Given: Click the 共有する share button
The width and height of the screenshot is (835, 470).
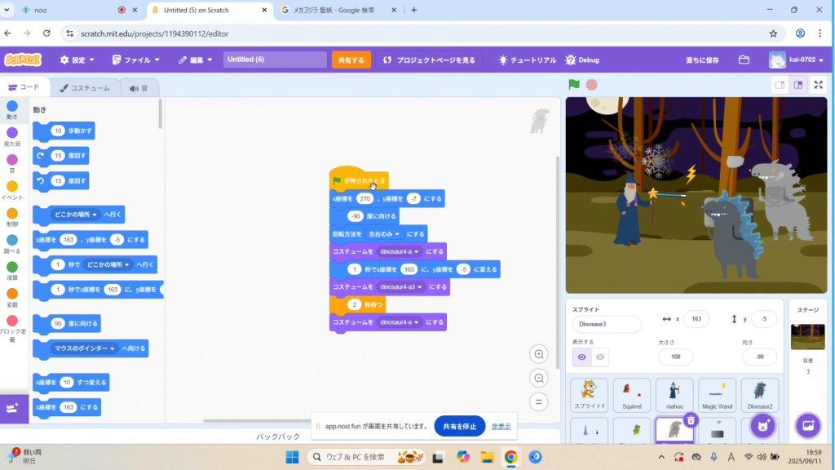Looking at the screenshot, I should 351,60.
